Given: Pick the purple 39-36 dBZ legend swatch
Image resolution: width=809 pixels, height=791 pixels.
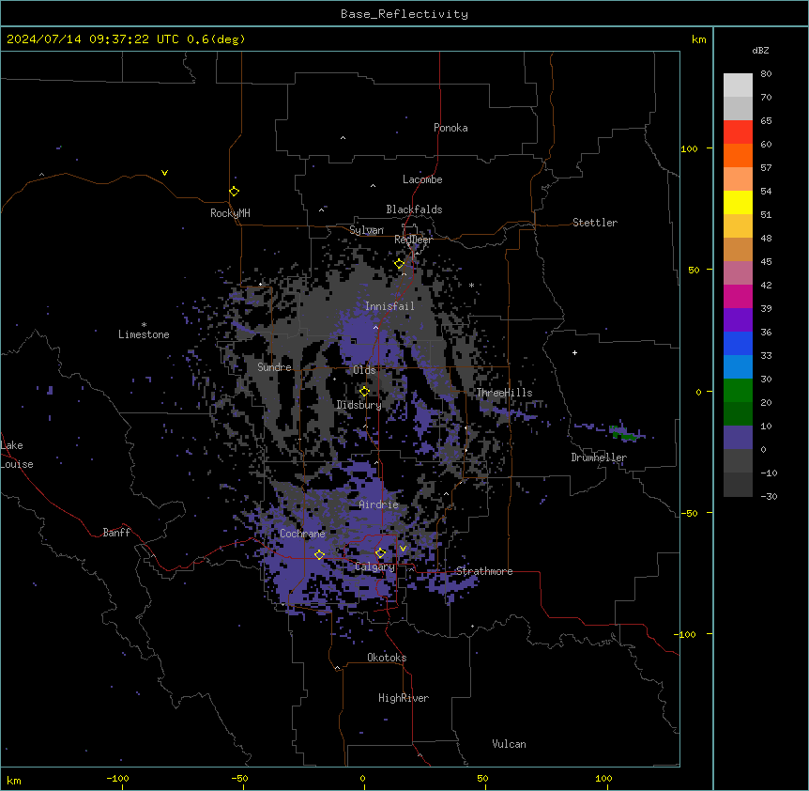Looking at the screenshot, I should (738, 320).
